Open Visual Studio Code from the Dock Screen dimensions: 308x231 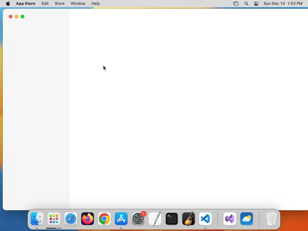(205, 219)
